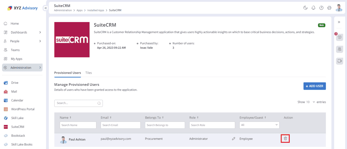Focus the Search Name filter field
347x149 pixels.
(78, 125)
